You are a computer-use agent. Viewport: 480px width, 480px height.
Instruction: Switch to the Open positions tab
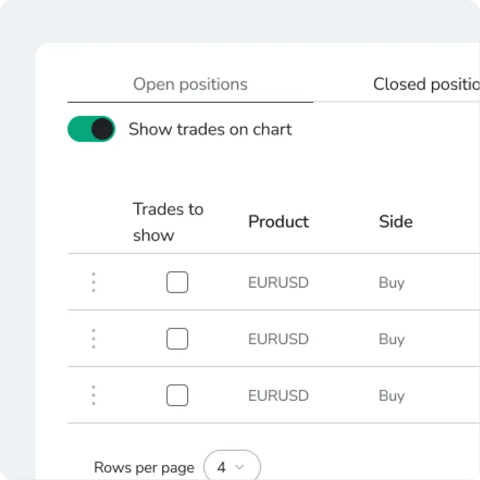click(190, 84)
